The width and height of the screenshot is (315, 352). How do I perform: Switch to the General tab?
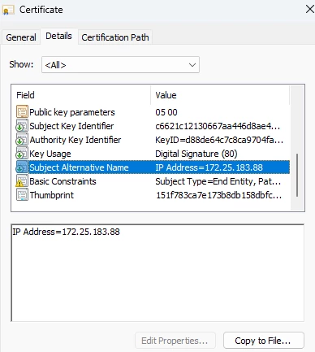(x=21, y=37)
